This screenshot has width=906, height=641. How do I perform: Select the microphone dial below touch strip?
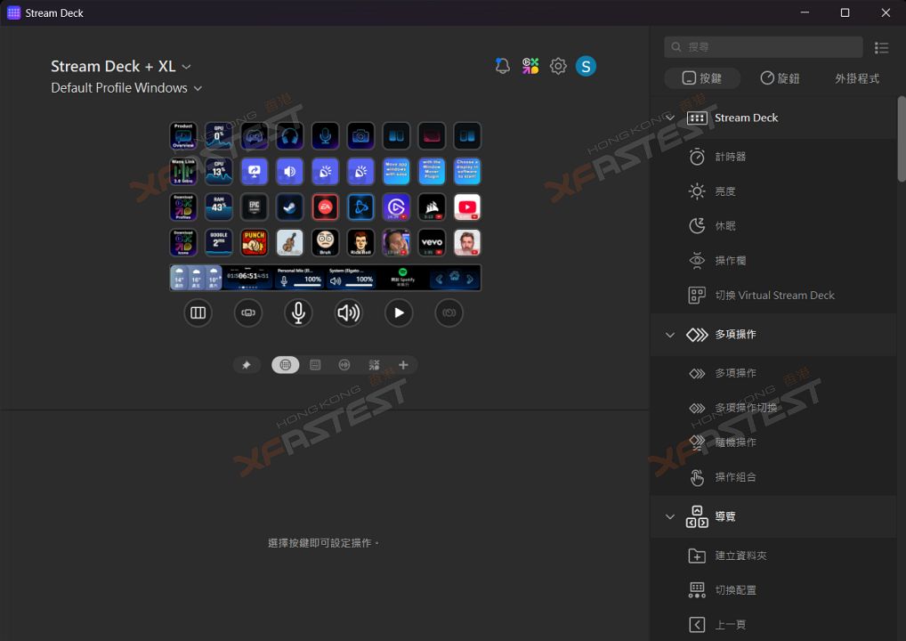298,312
